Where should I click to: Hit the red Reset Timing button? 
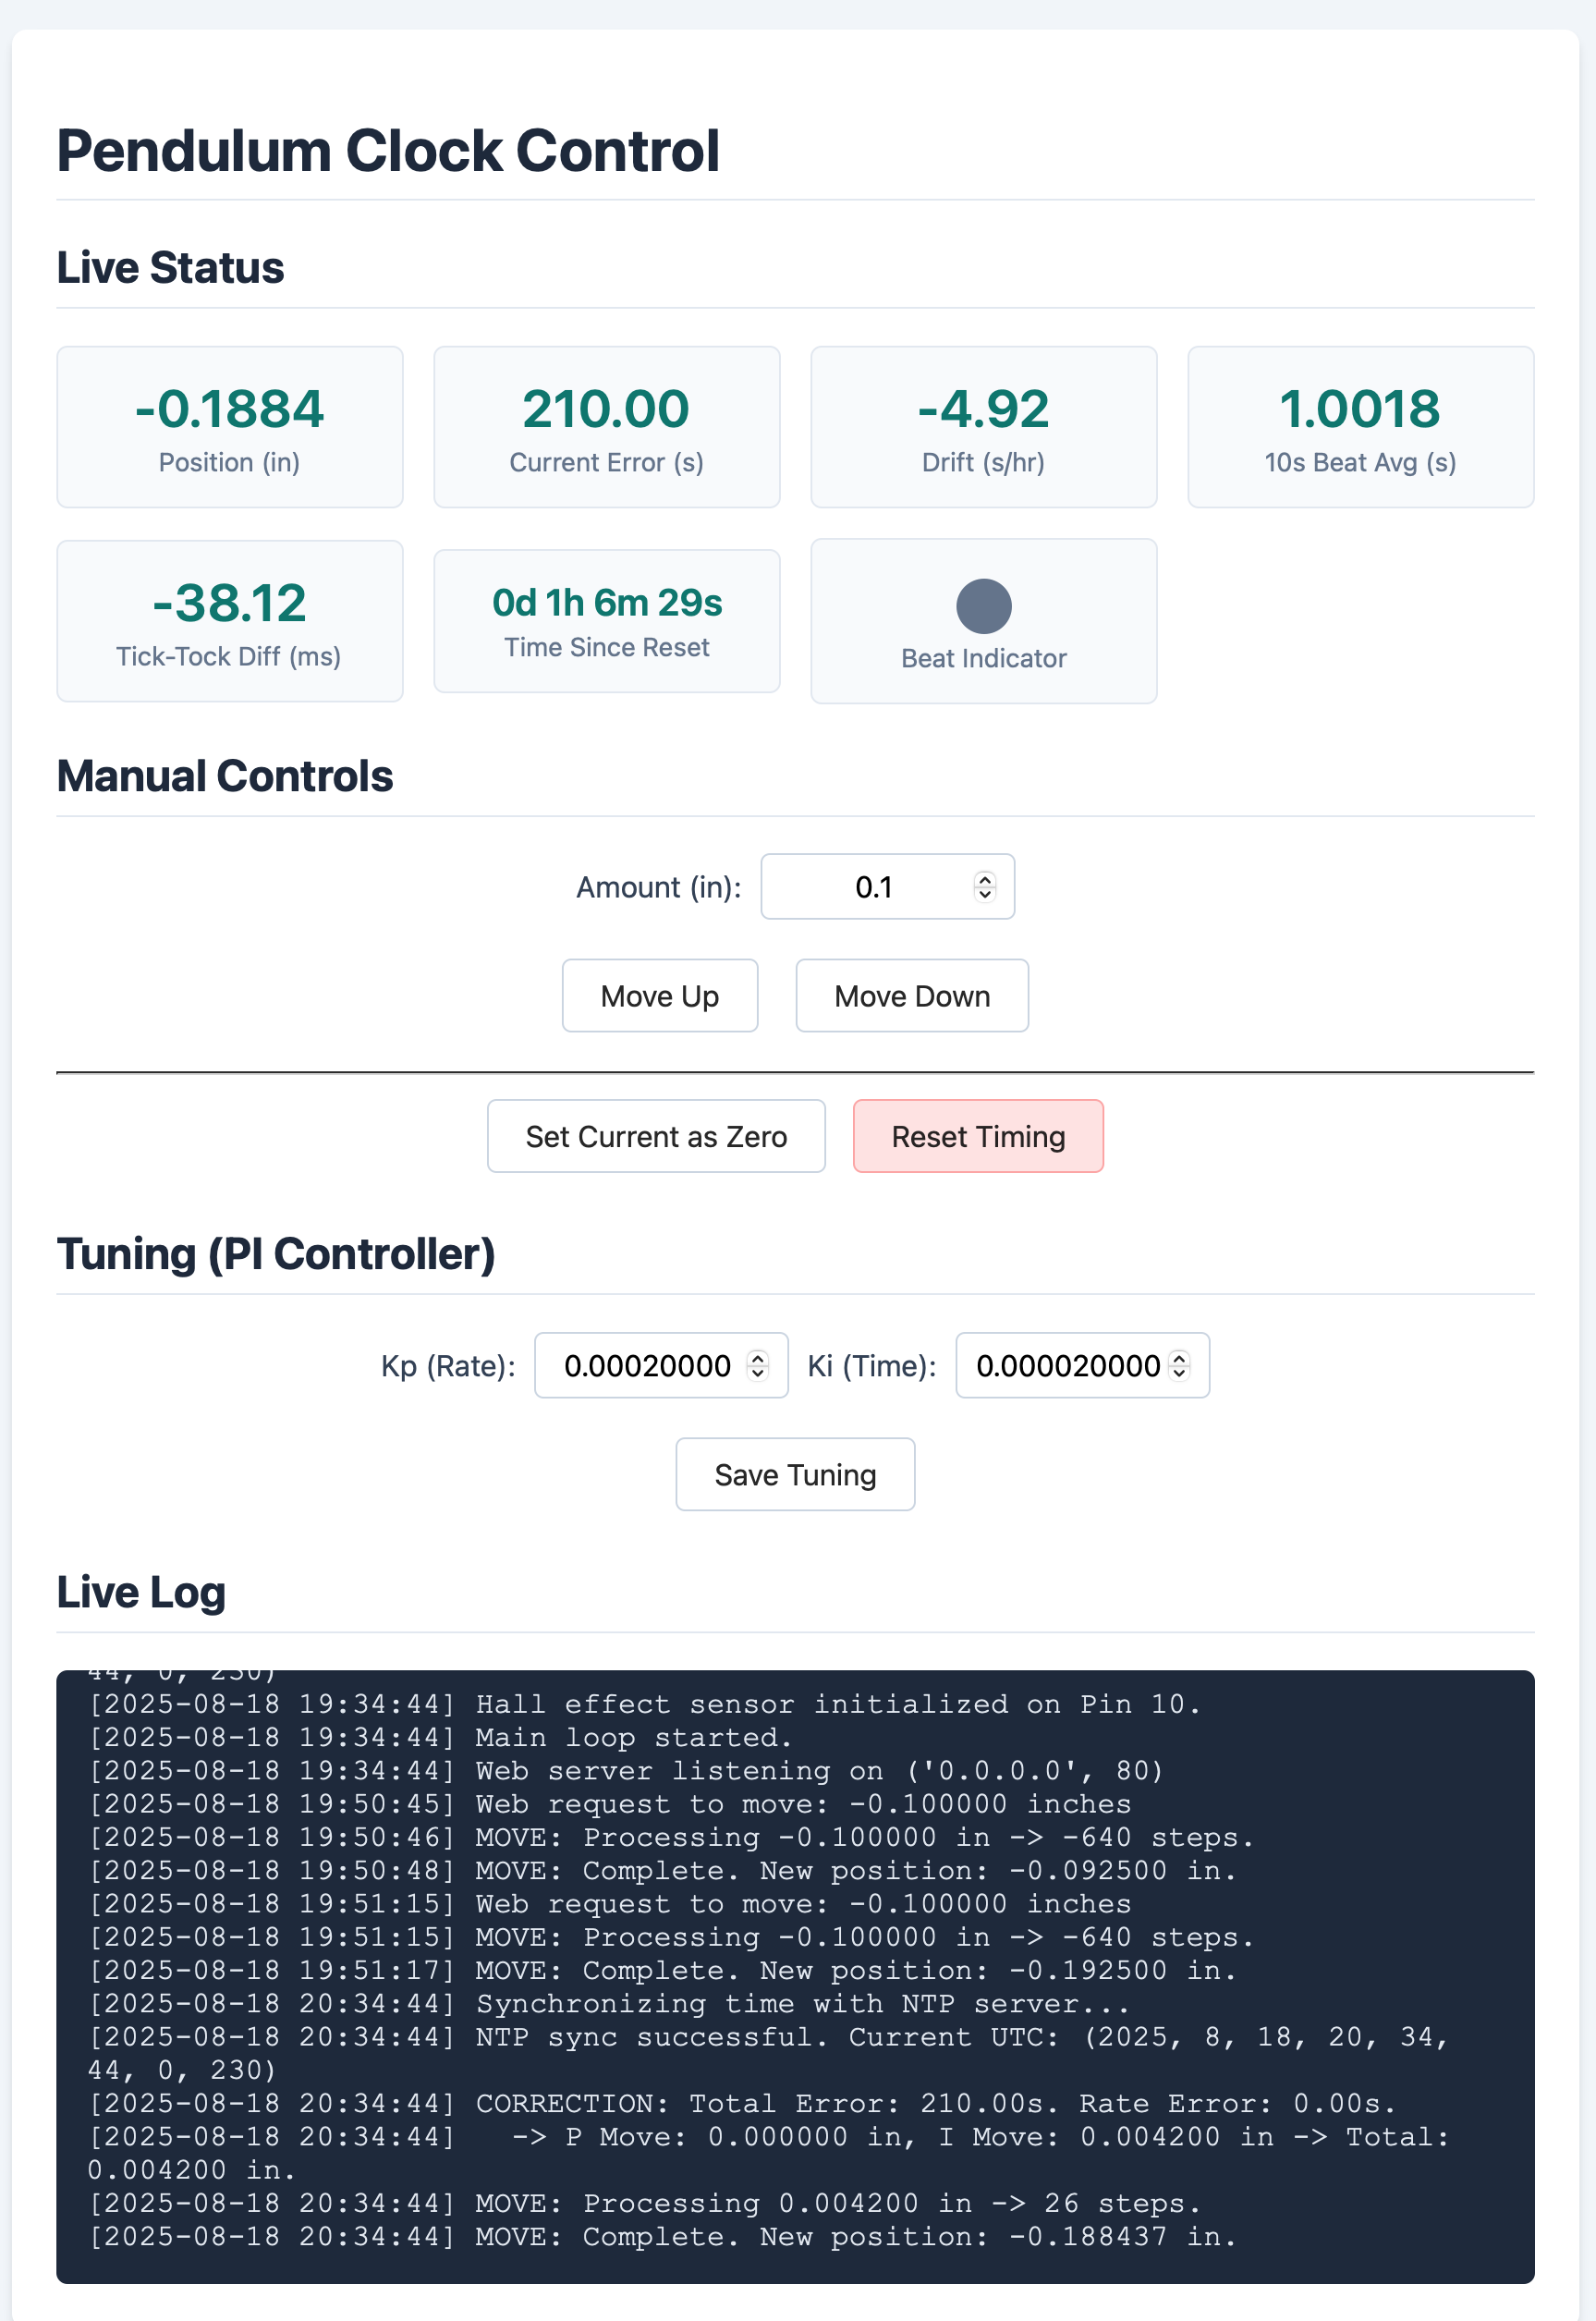[x=977, y=1136]
